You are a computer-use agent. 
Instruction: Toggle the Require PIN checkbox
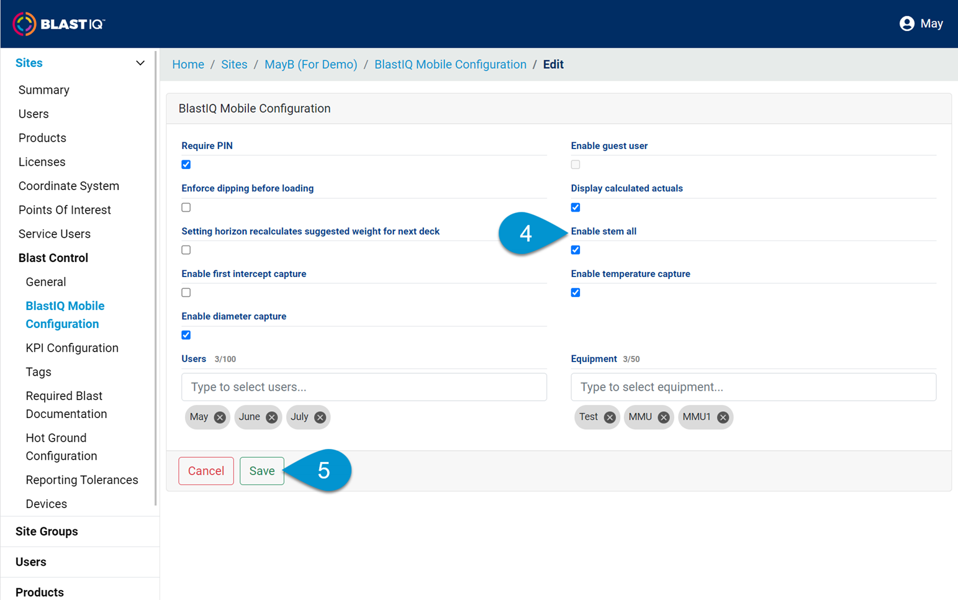(186, 165)
